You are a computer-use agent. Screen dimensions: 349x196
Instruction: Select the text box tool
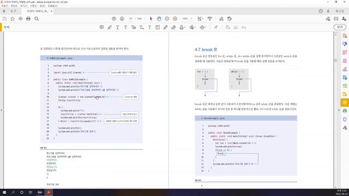[x=158, y=27]
